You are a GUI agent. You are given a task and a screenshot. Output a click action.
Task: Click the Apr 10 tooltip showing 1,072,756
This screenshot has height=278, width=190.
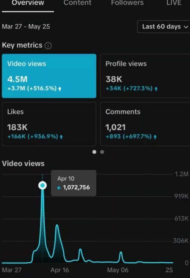point(74,183)
